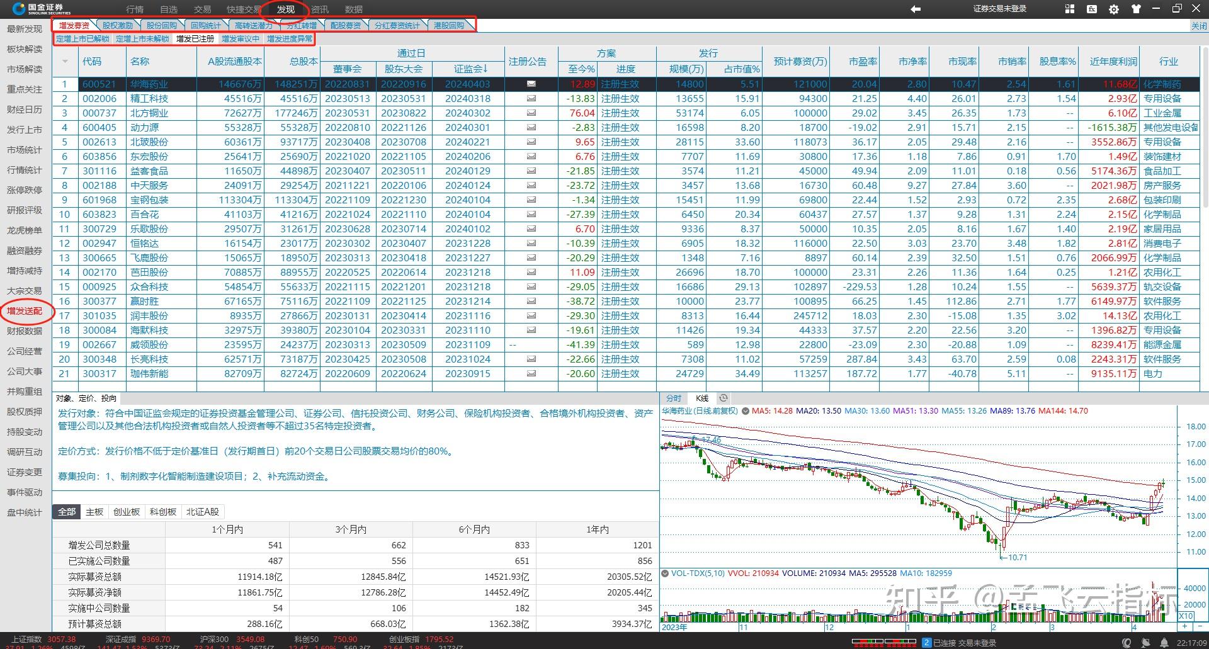The image size is (1209, 649).
Task: Select the 主板 board filter
Action: [x=94, y=512]
